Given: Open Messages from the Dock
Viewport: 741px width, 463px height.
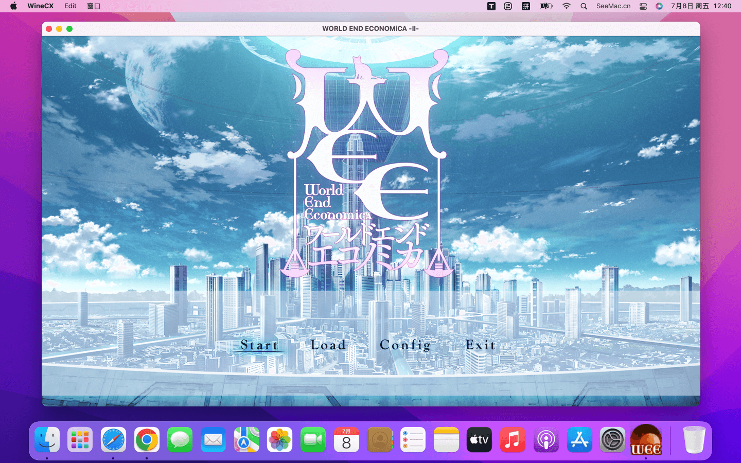Looking at the screenshot, I should click(x=180, y=440).
